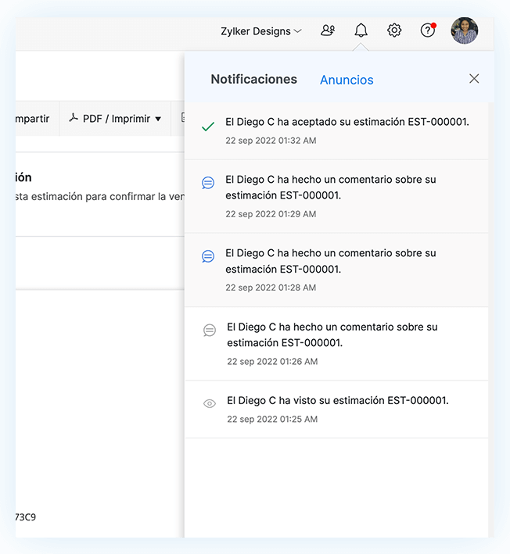510x554 pixels.
Task: Click the notification bell icon
Action: point(361,30)
